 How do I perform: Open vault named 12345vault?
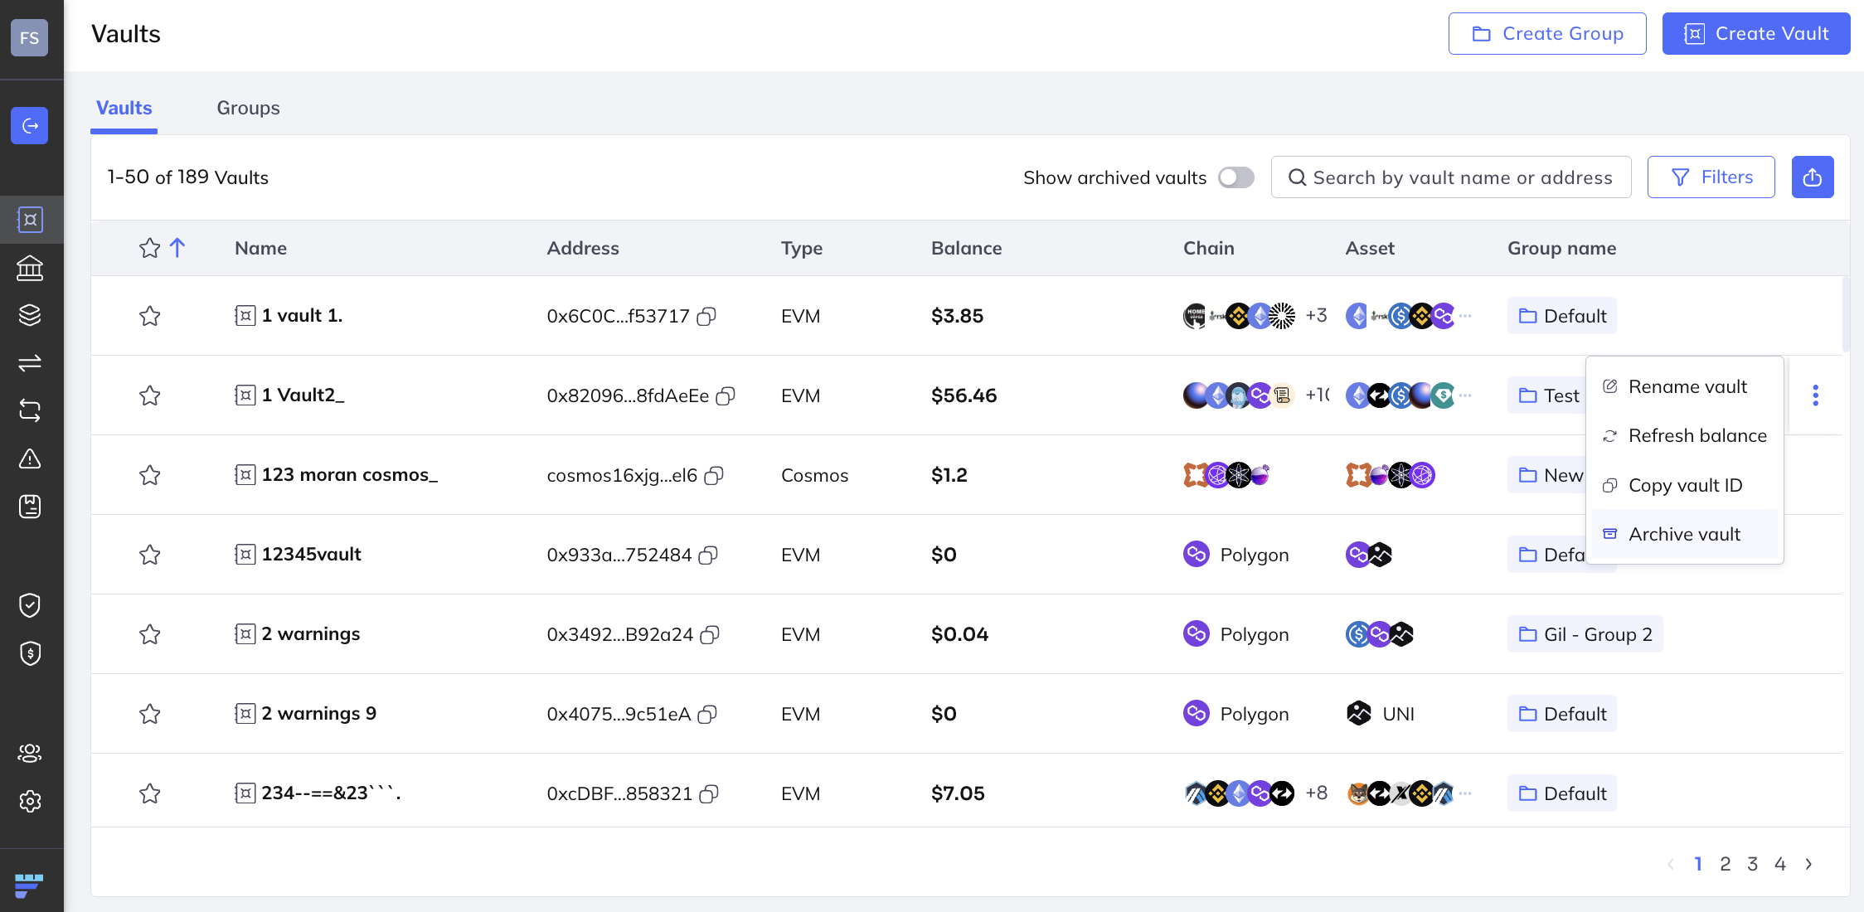point(312,555)
